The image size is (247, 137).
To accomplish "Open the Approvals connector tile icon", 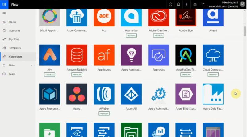I will pos(158,55).
